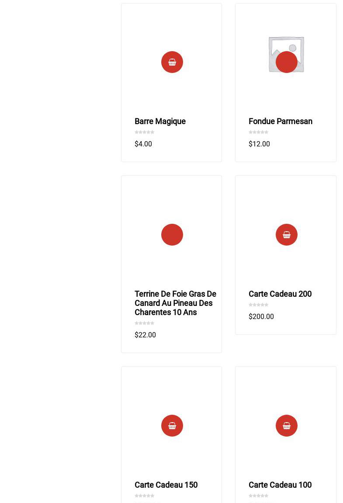The height and width of the screenshot is (503, 343).
Task: Click the star rating under Fondue Parmesan
Action: click(x=259, y=132)
